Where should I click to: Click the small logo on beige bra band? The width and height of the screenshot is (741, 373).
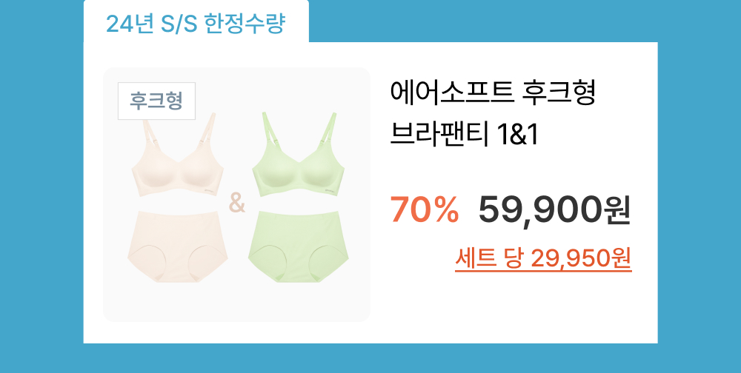pyautogui.click(x=210, y=190)
